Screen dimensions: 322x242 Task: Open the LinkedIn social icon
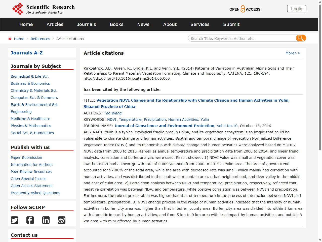(x=46, y=220)
